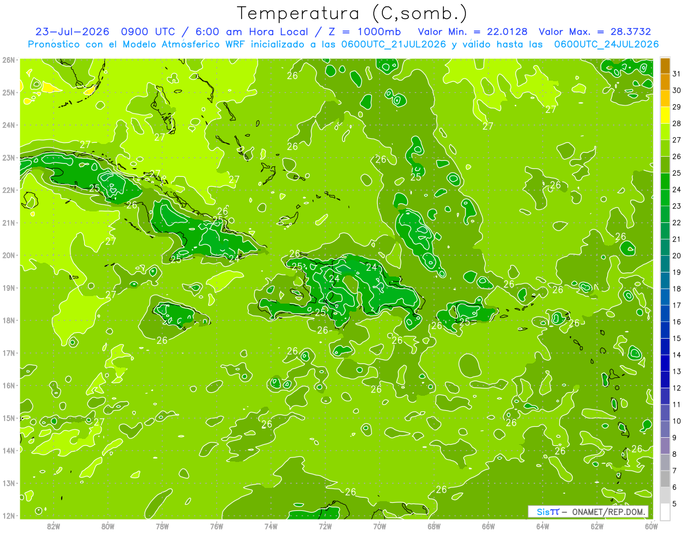Click the color bar label 31
The height and width of the screenshot is (534, 692).
click(x=677, y=73)
